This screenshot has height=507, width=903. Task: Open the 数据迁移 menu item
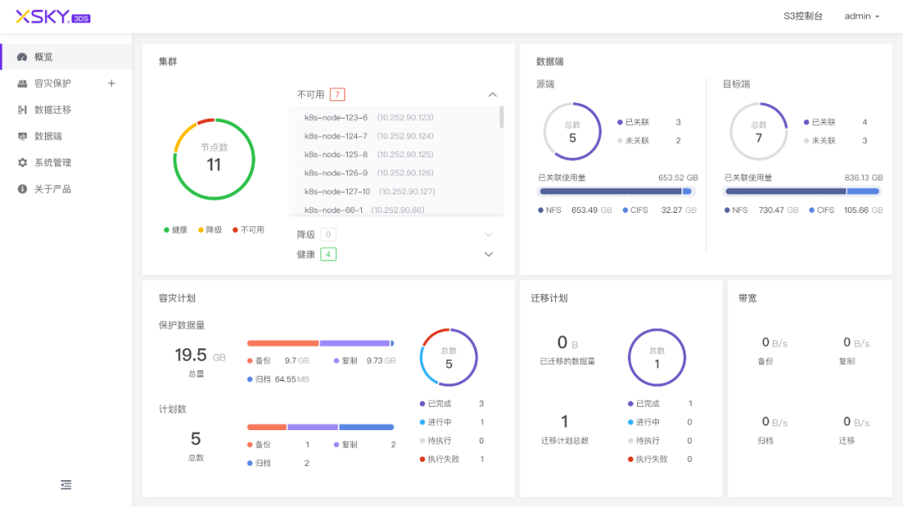click(53, 109)
